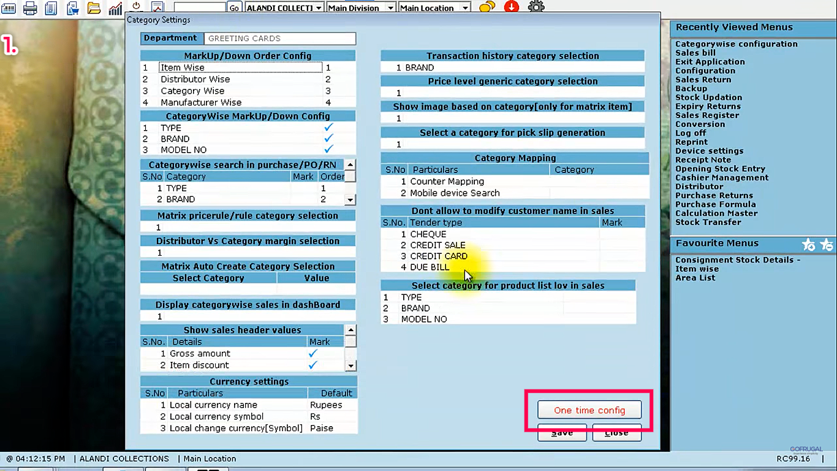Click up arrow of Categorywise search scrollbar
Viewport: 837px width, 471px height.
[x=350, y=165]
